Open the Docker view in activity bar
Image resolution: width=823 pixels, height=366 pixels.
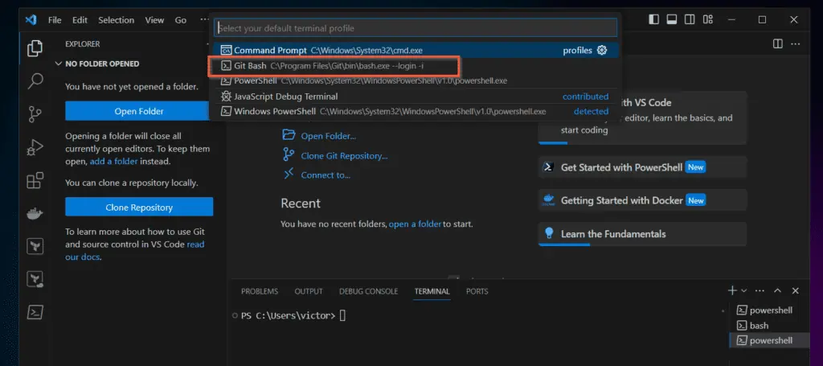(x=35, y=214)
